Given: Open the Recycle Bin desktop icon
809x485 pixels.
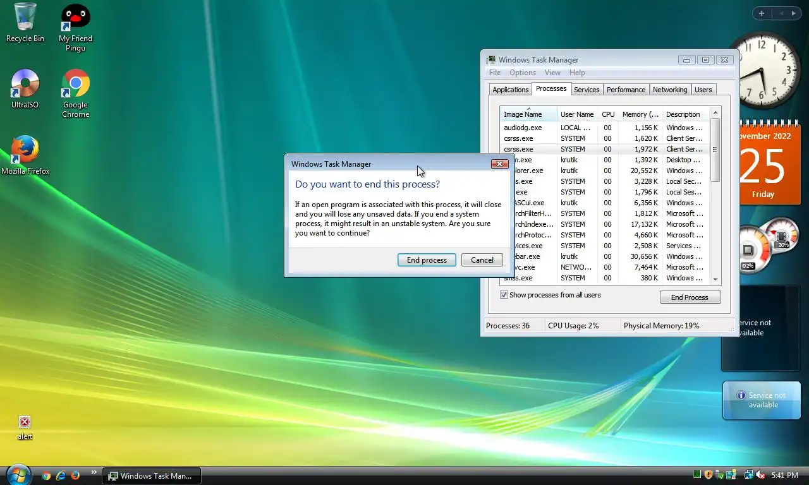Looking at the screenshot, I should tap(25, 23).
